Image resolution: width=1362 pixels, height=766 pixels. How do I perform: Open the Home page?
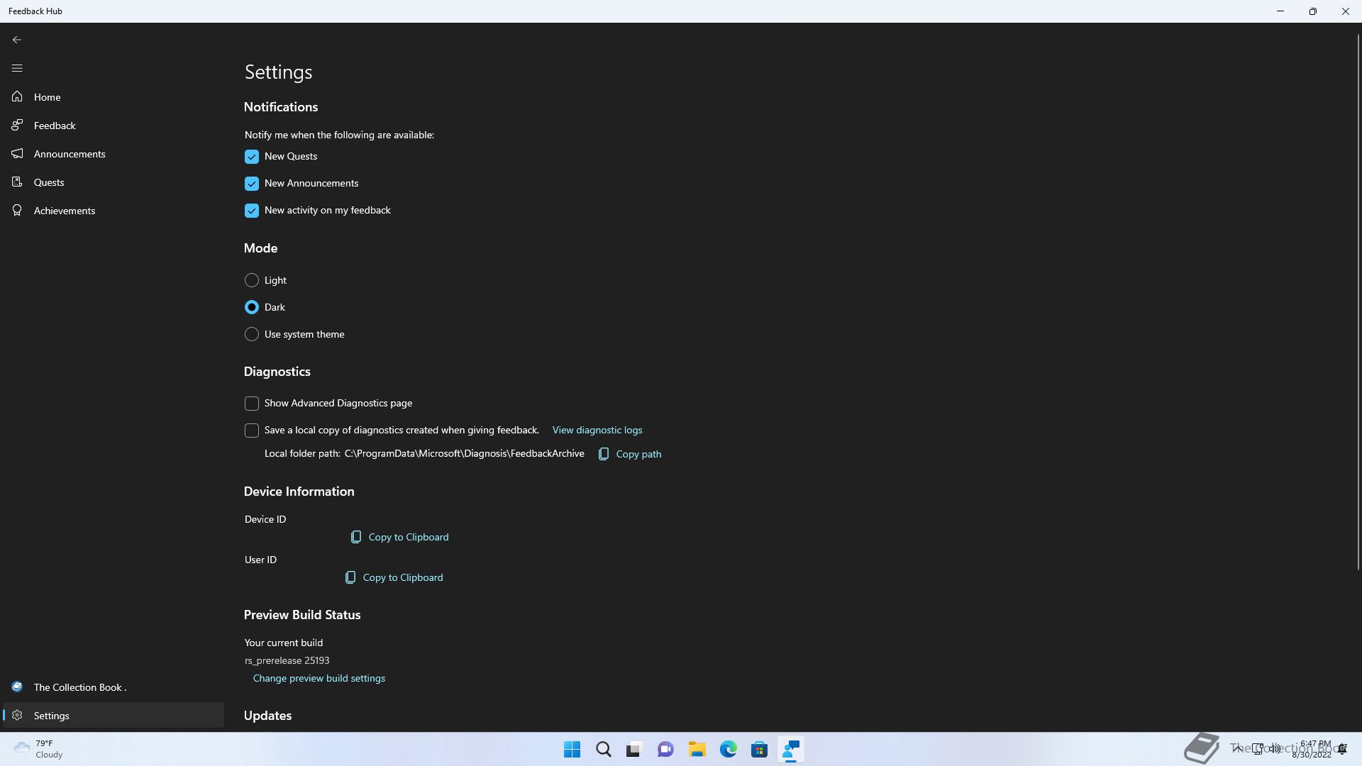click(48, 97)
